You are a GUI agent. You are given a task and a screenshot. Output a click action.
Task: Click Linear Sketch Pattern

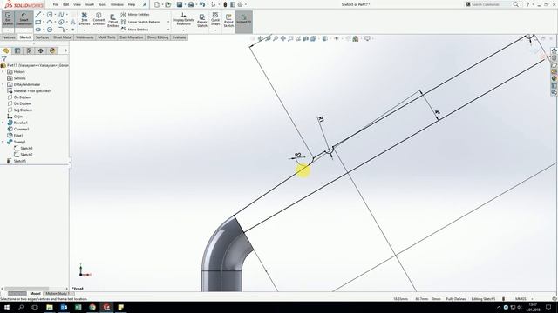click(x=139, y=22)
